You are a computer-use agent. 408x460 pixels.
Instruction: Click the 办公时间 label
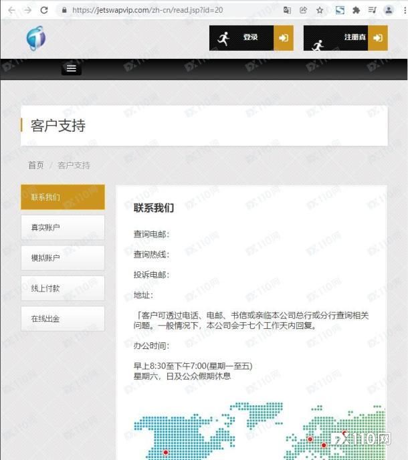tap(151, 346)
